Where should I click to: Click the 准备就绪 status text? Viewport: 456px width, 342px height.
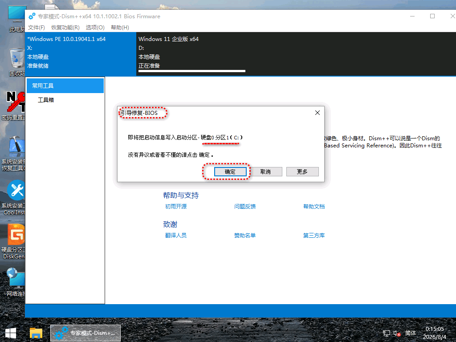(38, 66)
